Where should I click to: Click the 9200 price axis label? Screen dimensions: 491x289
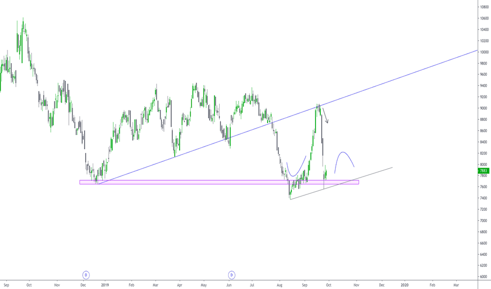[484, 97]
